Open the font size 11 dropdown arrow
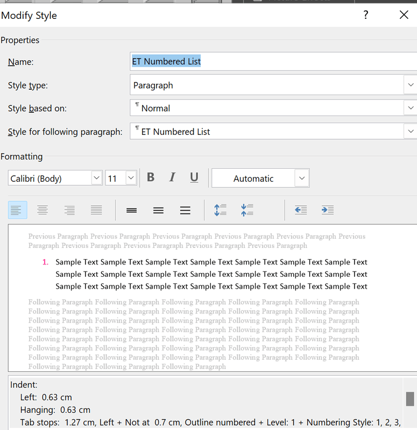417x430 pixels. [x=131, y=178]
